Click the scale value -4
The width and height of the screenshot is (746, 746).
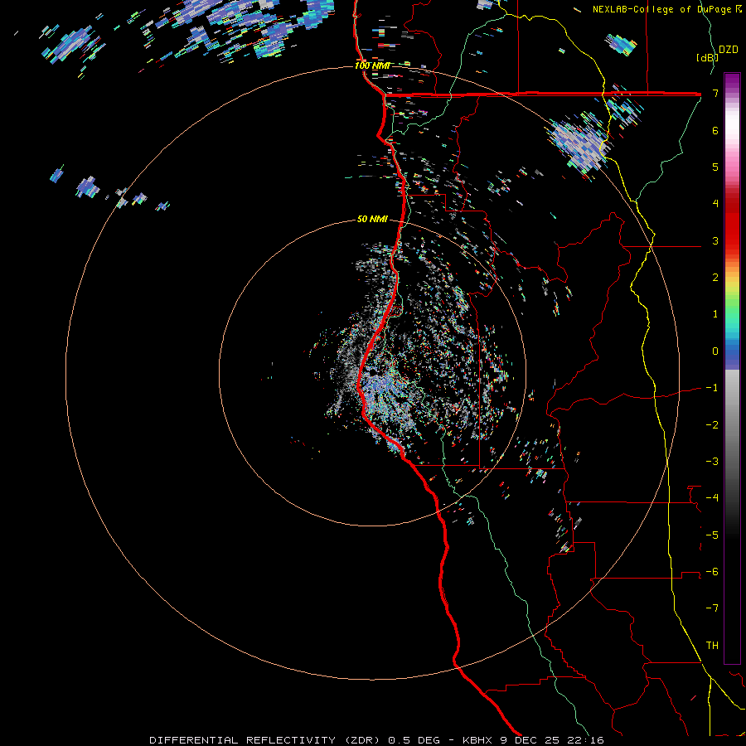(712, 498)
